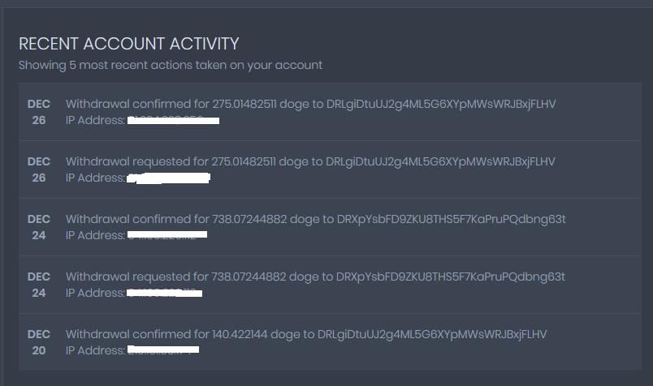
Task: Click the DEC 20 date label
Action: tap(39, 342)
